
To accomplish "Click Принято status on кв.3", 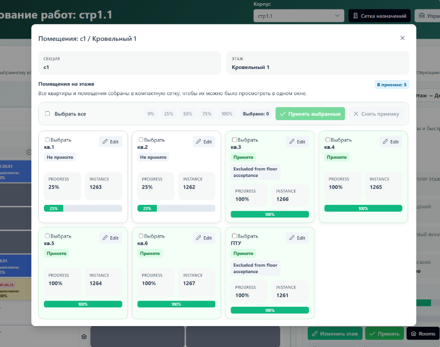I will coord(244,157).
